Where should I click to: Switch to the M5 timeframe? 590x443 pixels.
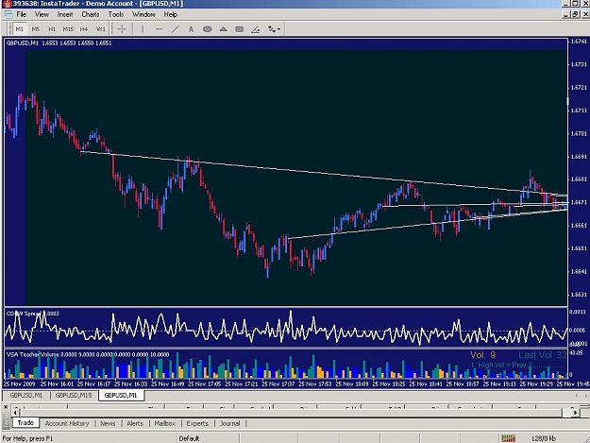click(35, 29)
